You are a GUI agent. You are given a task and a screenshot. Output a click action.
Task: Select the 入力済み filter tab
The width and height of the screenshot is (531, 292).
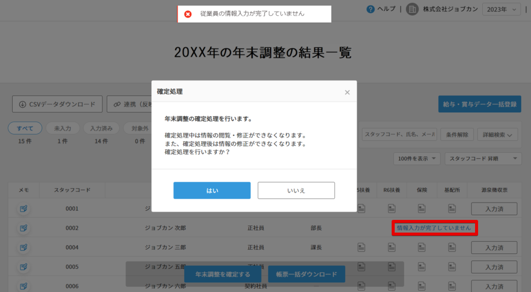(x=101, y=128)
